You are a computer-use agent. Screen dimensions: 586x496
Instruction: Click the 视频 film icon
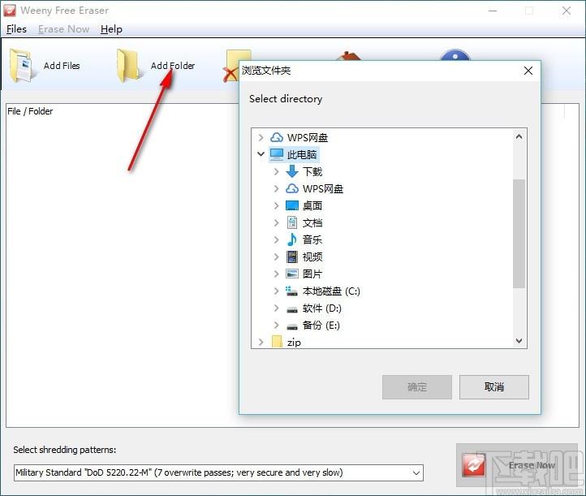coord(292,257)
